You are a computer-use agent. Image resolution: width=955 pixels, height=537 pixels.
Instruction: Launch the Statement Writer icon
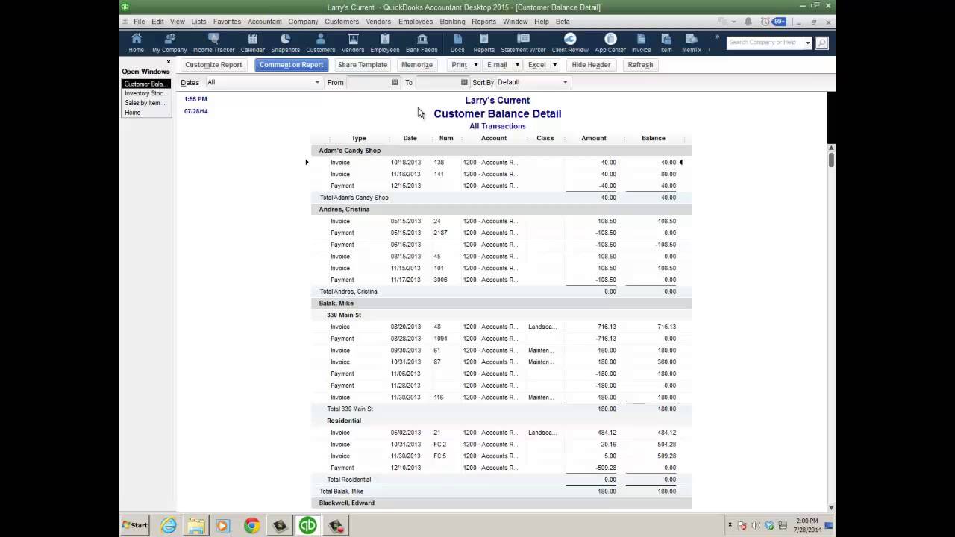[523, 43]
